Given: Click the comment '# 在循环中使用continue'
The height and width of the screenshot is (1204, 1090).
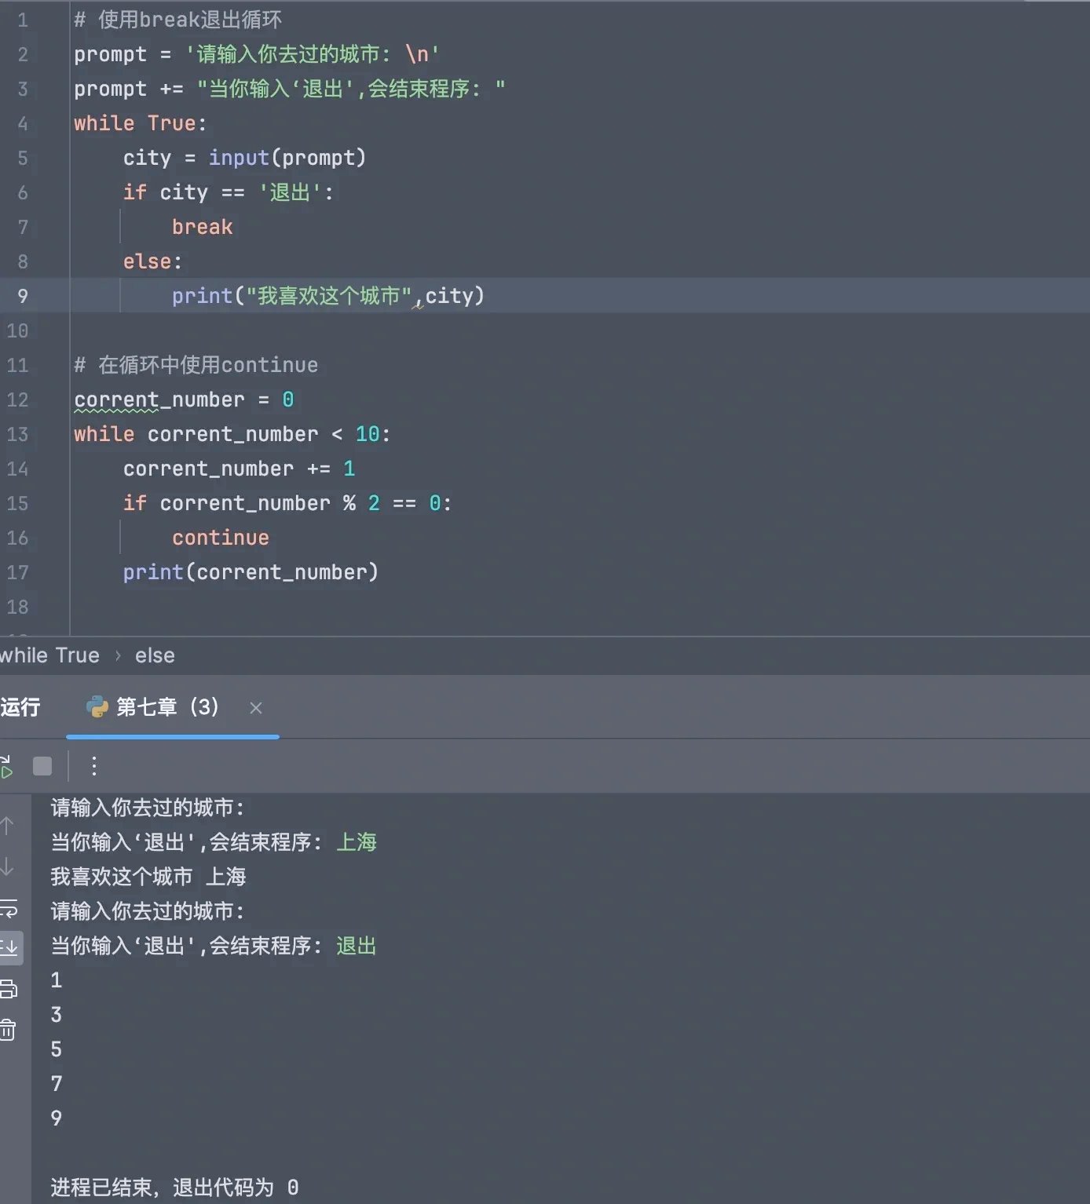Looking at the screenshot, I should pyautogui.click(x=196, y=365).
